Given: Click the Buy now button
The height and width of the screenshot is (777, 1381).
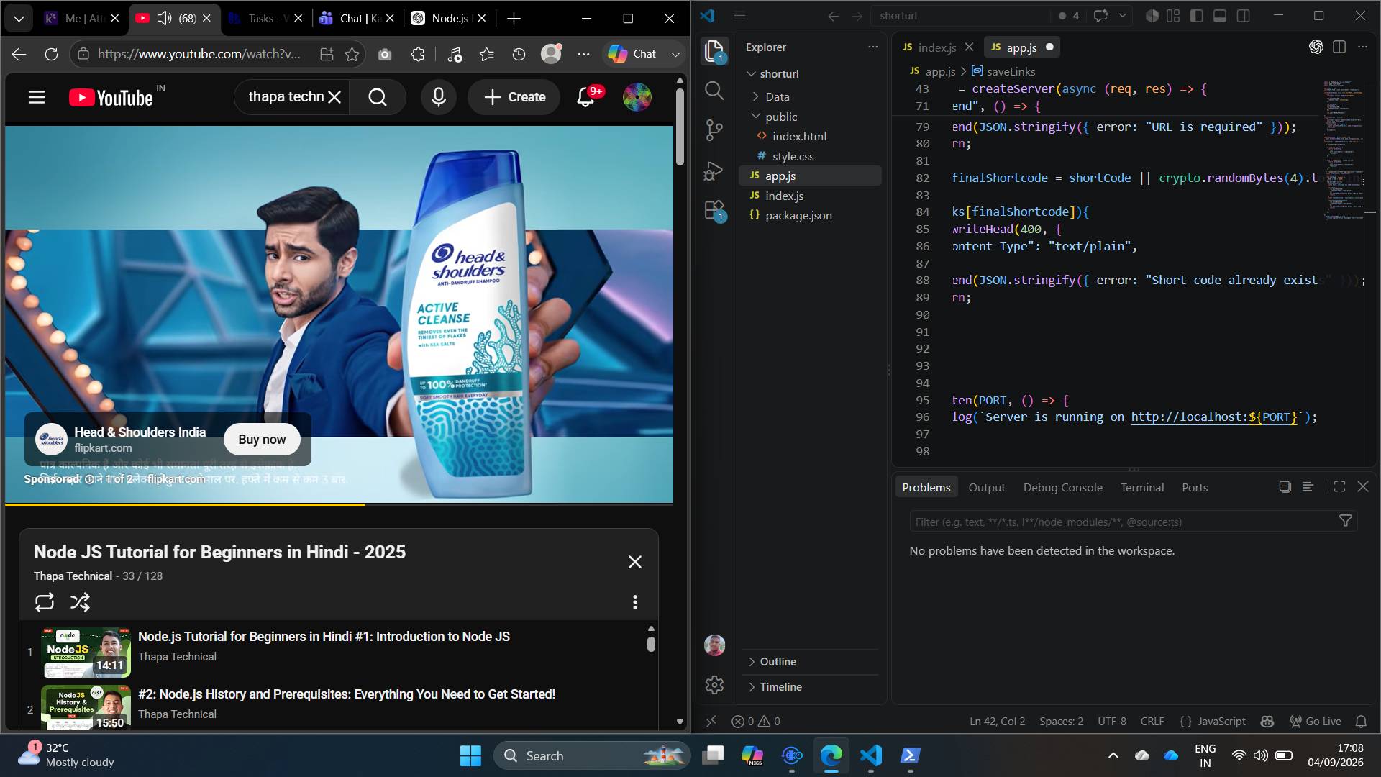Looking at the screenshot, I should click(x=262, y=440).
